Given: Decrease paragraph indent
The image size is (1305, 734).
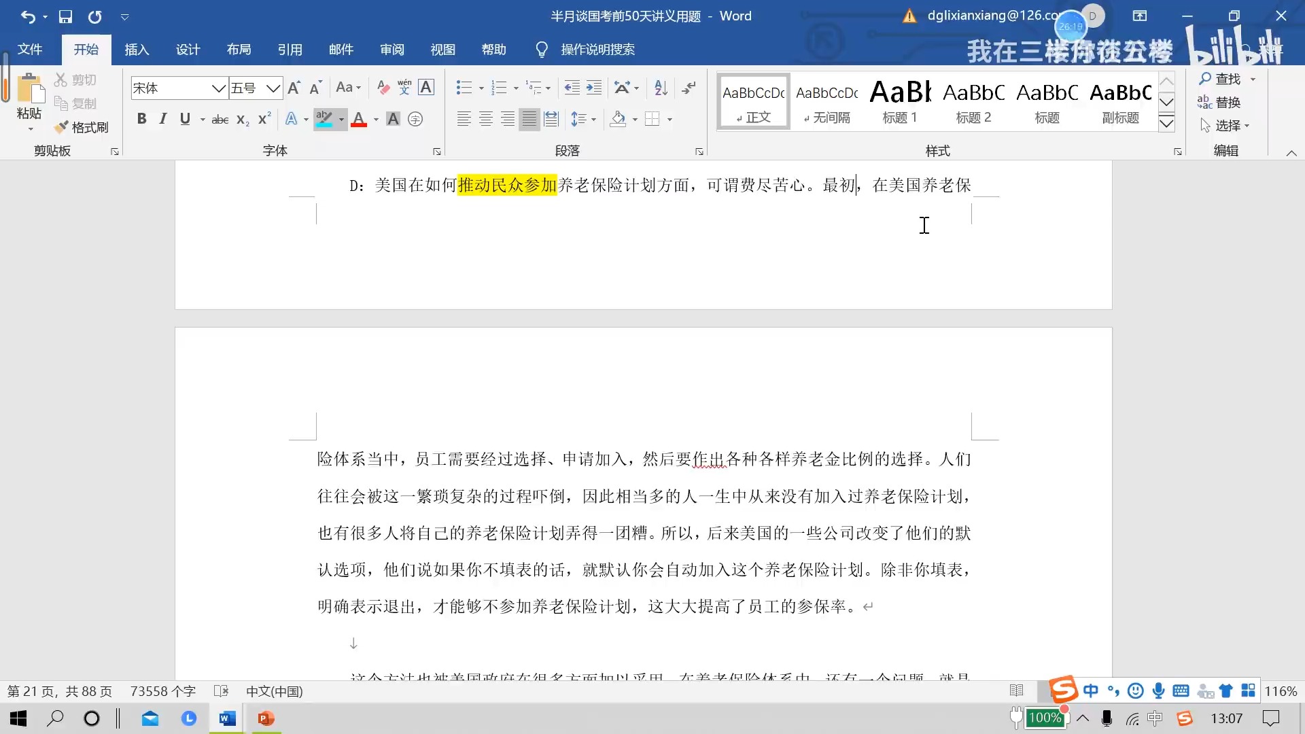Looking at the screenshot, I should [x=572, y=87].
